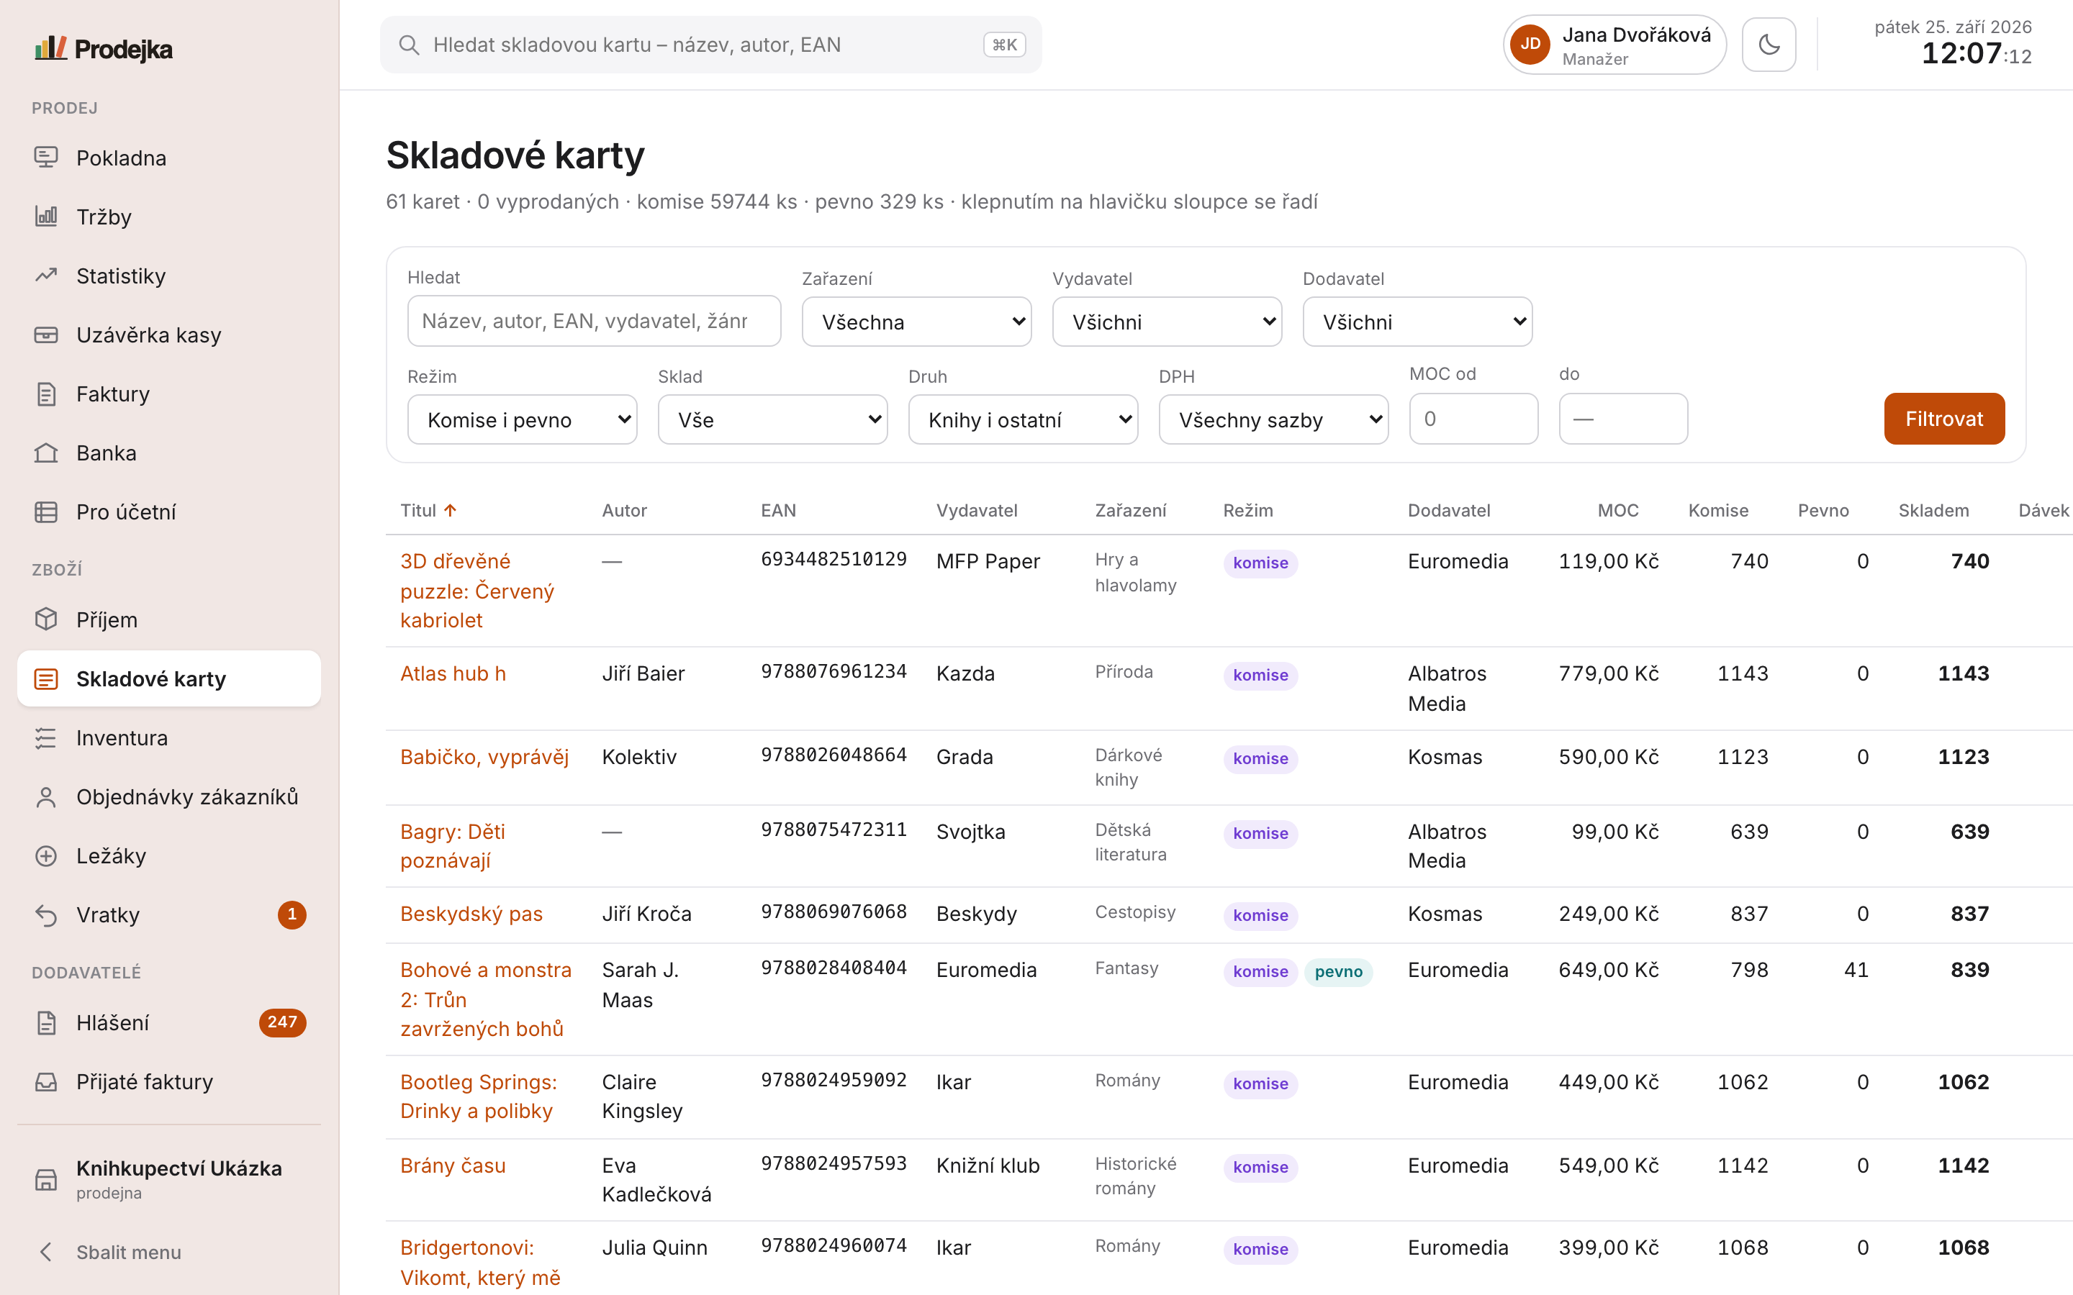The width and height of the screenshot is (2073, 1295).
Task: Click the magnifier icon in top search
Action: point(410,45)
